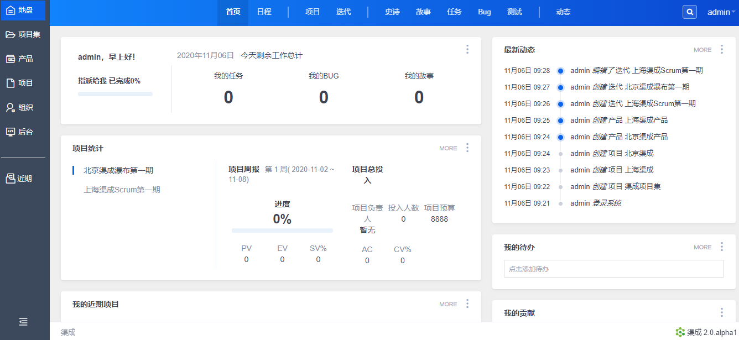Open 项目集 folder icon in sidebar

11,34
